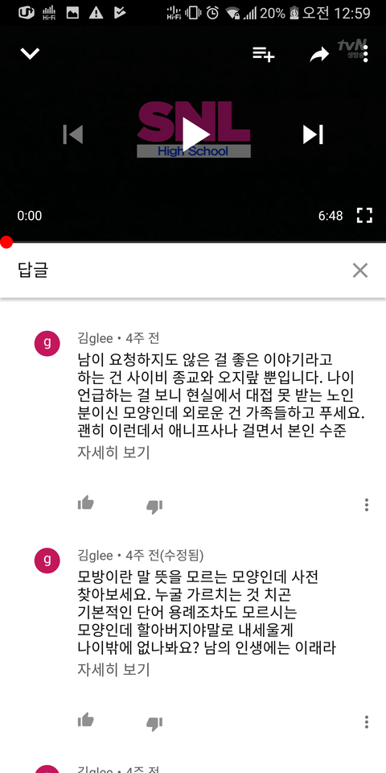Skip to the next video

[x=313, y=134]
